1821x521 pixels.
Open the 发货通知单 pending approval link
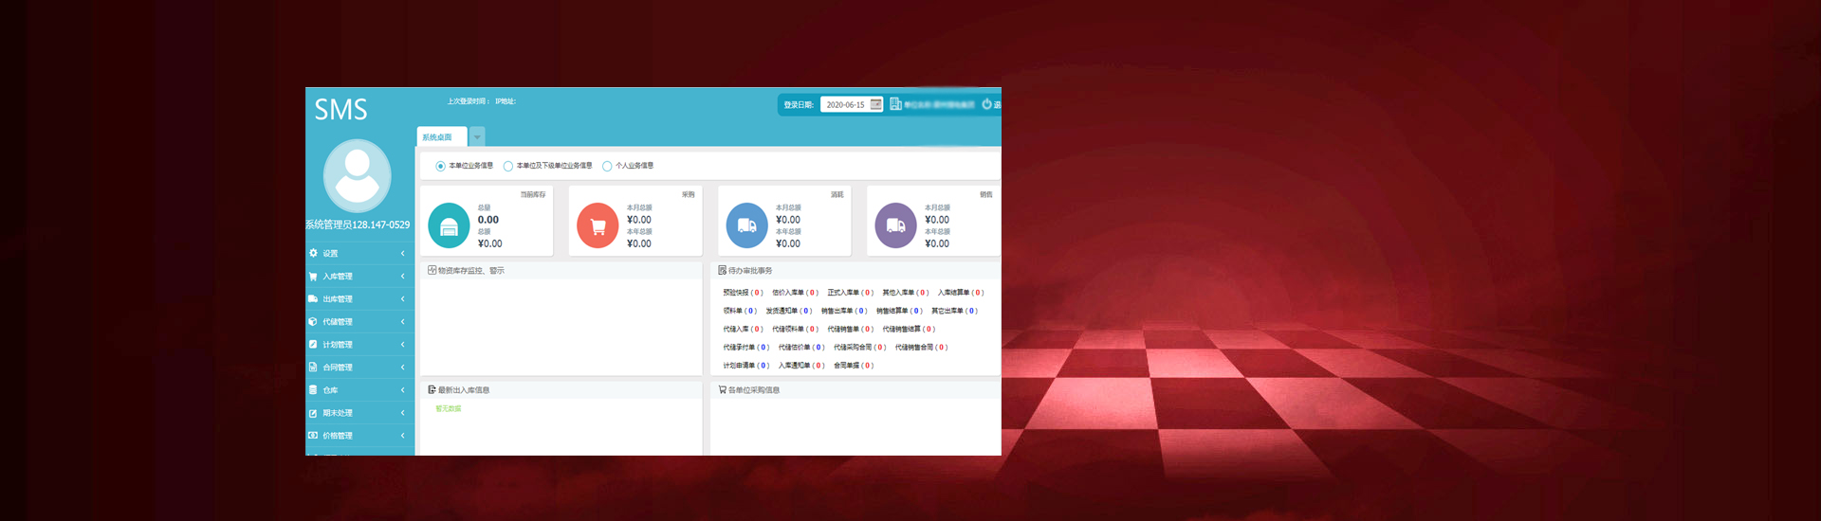click(787, 311)
